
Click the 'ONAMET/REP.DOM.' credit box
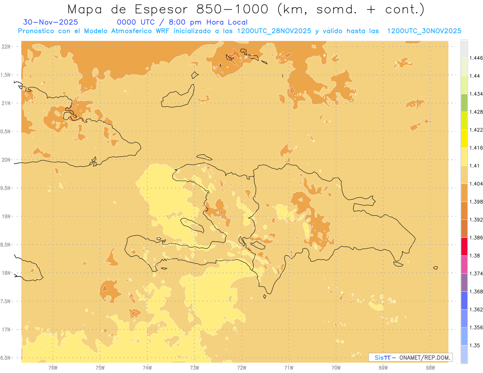411,357
